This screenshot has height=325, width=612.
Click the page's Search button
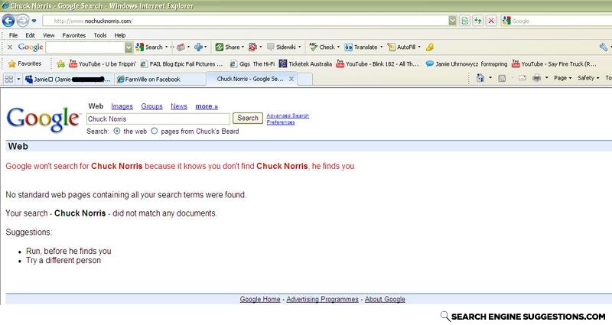[248, 118]
